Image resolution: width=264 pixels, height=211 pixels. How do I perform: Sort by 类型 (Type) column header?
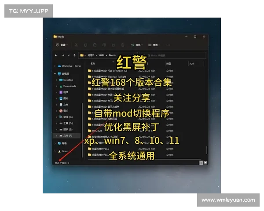pyautogui.click(x=169, y=64)
